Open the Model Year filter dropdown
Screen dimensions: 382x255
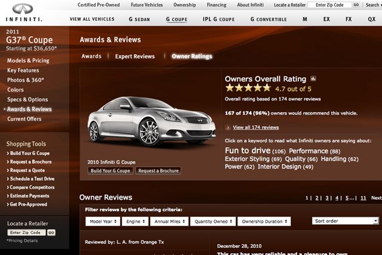tap(103, 222)
